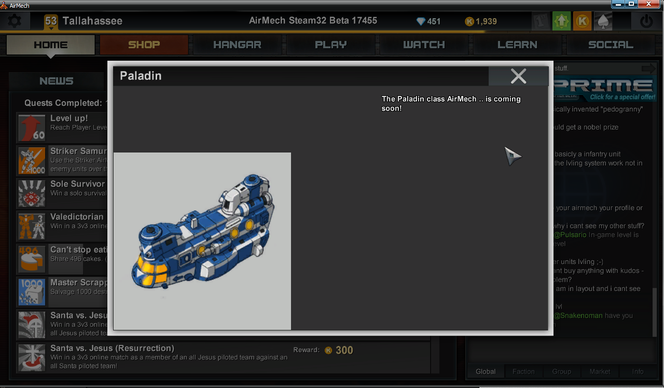Switch to the Market chat tab
The height and width of the screenshot is (388, 664).
point(600,371)
